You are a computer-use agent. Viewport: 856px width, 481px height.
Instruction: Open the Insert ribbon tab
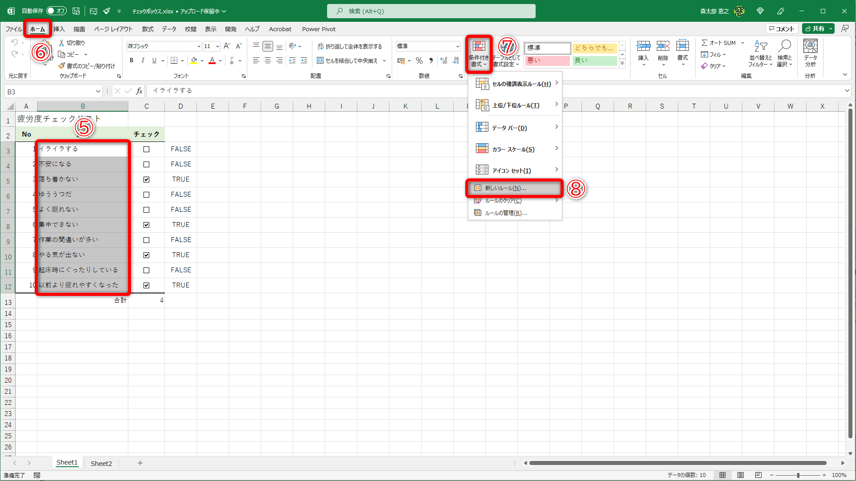tap(59, 29)
